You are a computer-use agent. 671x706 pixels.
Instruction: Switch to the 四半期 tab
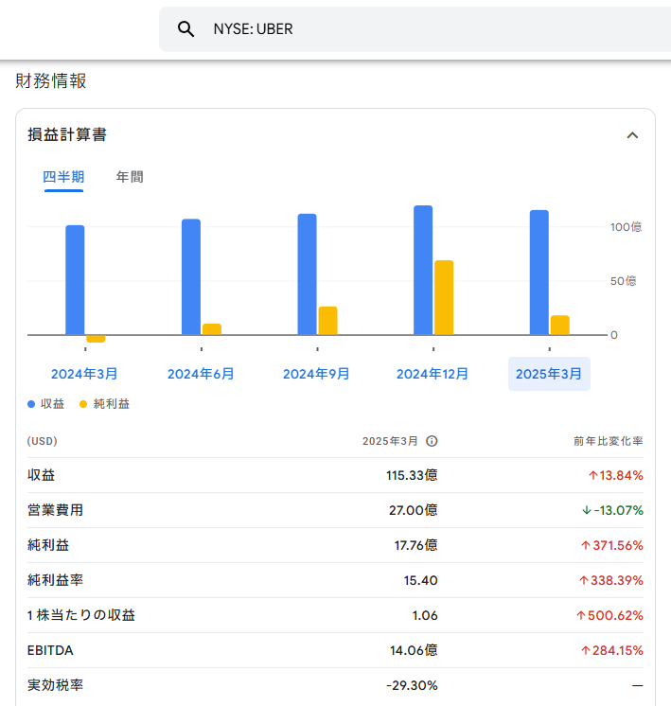click(x=63, y=177)
